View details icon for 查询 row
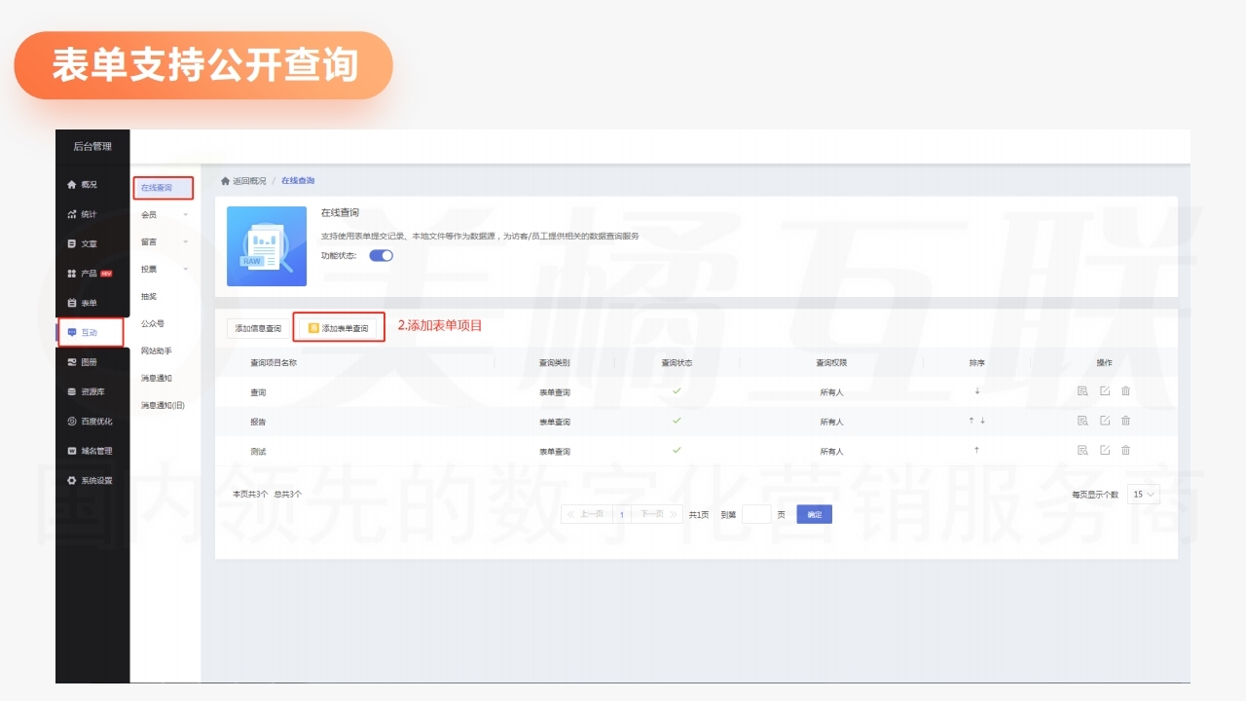 (1082, 391)
